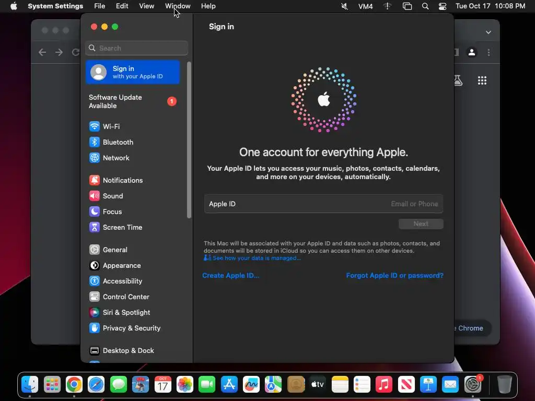Open Control Center in menu bar
Viewport: 535px width, 401px height.
(443, 6)
